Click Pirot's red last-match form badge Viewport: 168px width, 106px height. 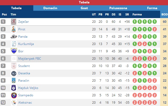155,29
